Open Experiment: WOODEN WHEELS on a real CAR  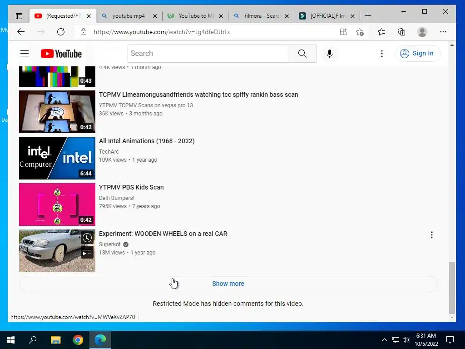click(163, 234)
